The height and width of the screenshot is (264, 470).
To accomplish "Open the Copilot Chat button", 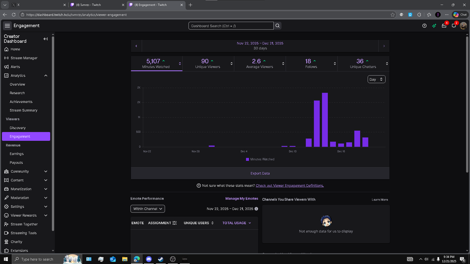I will (460, 14).
